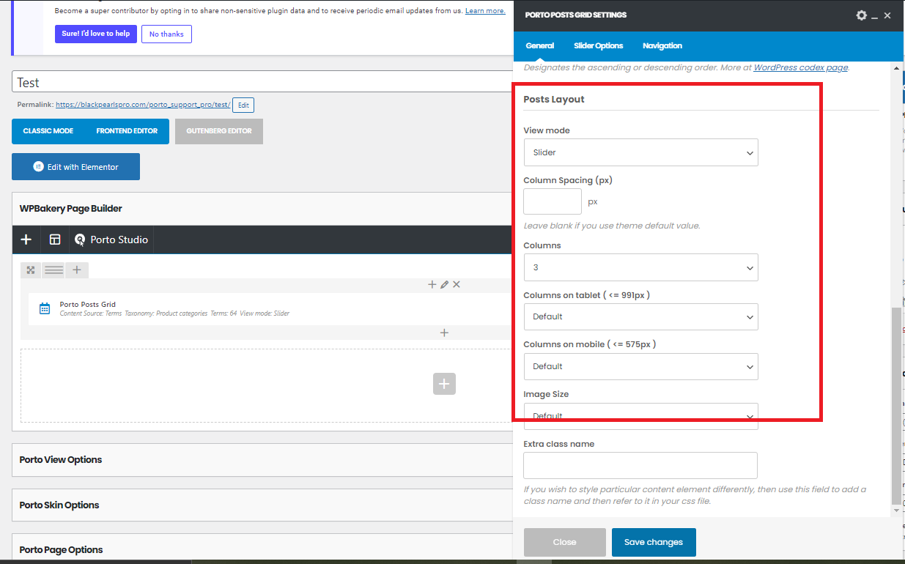Prepend to column using plus beside the pencil
Image resolution: width=905 pixels, height=564 pixels.
[x=432, y=284]
